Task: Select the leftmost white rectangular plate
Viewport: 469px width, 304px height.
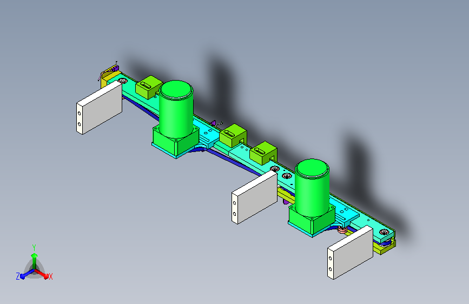Action: [100, 108]
